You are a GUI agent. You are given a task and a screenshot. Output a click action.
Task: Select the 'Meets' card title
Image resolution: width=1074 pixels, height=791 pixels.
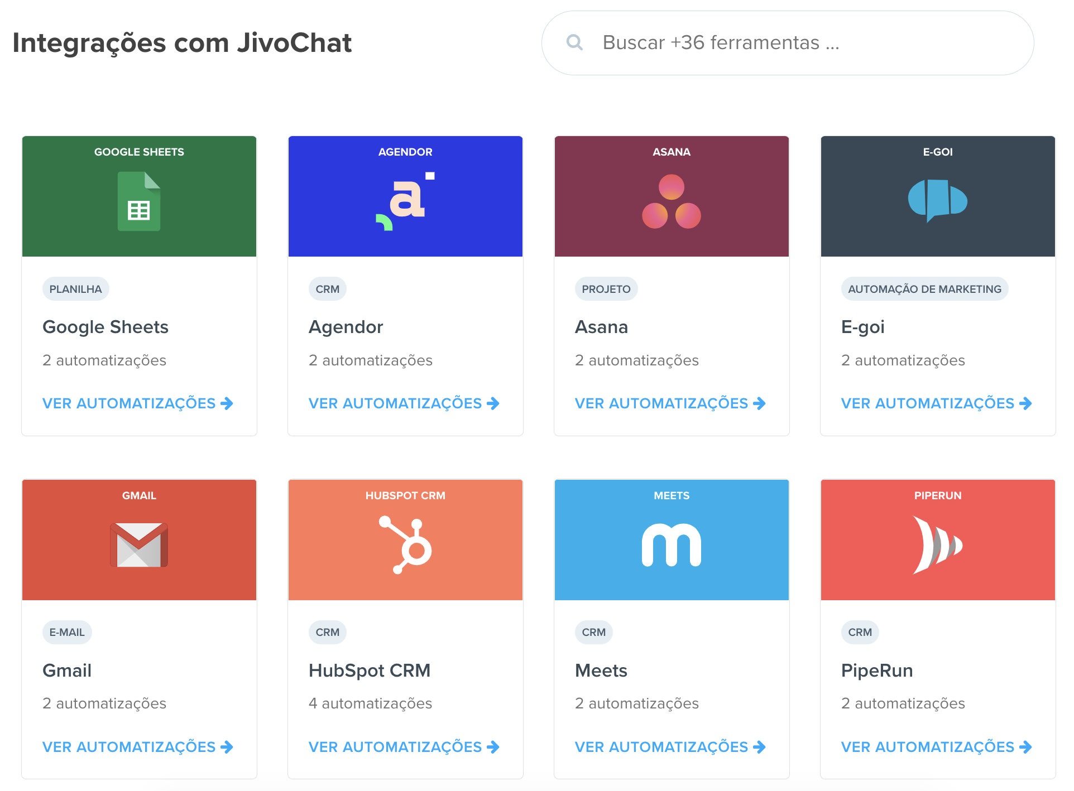[x=601, y=671]
